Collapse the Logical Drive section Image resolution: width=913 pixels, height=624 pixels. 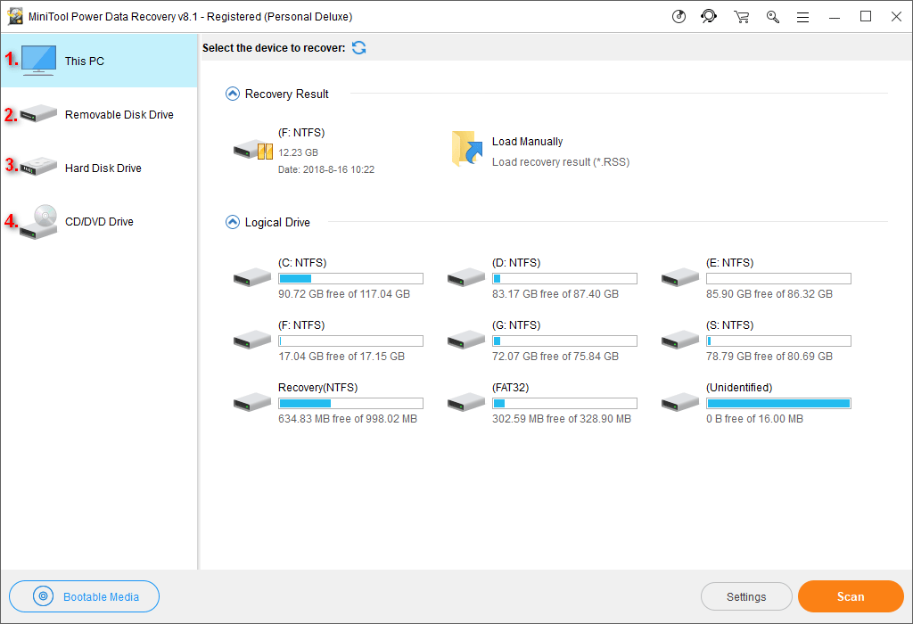click(231, 222)
